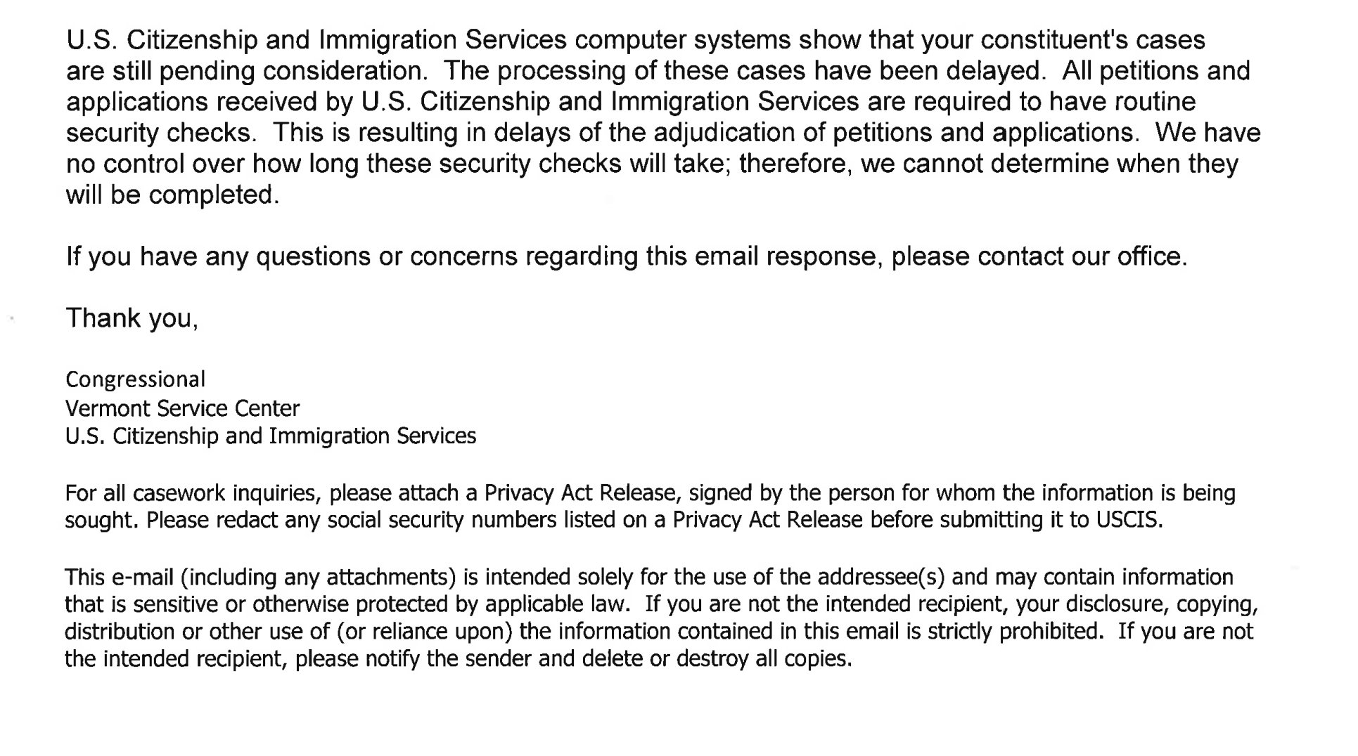Screen dimensions: 1358x756
Task: Click the "Vermont Service Center" signature line
Action: coord(183,408)
